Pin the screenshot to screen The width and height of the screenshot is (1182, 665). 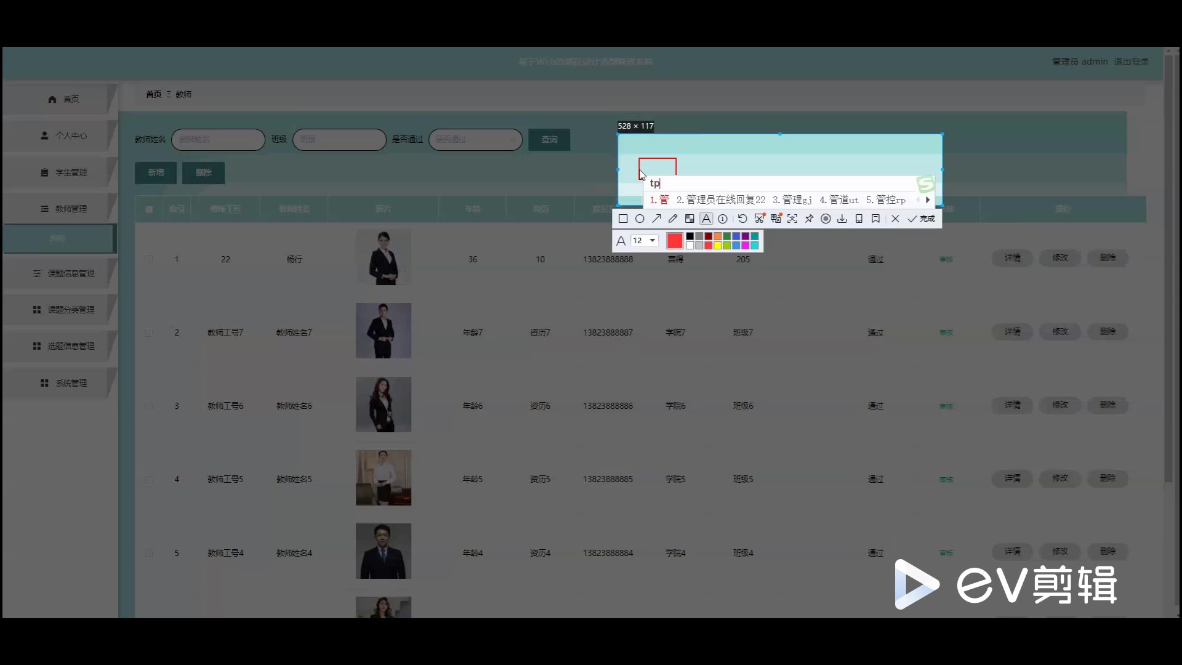(x=809, y=219)
